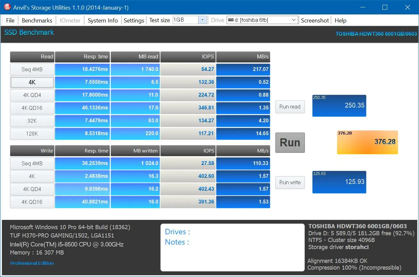Run the write 4K test button
The height and width of the screenshot is (277, 419).
click(32, 176)
